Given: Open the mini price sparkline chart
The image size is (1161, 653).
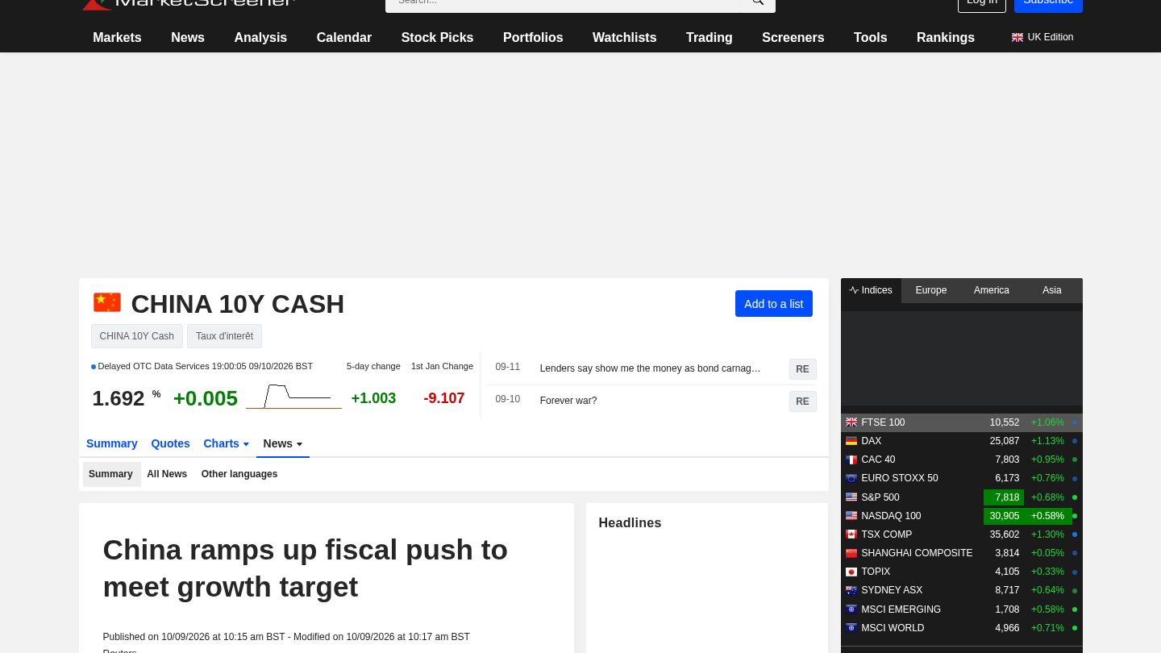Looking at the screenshot, I should (x=293, y=397).
